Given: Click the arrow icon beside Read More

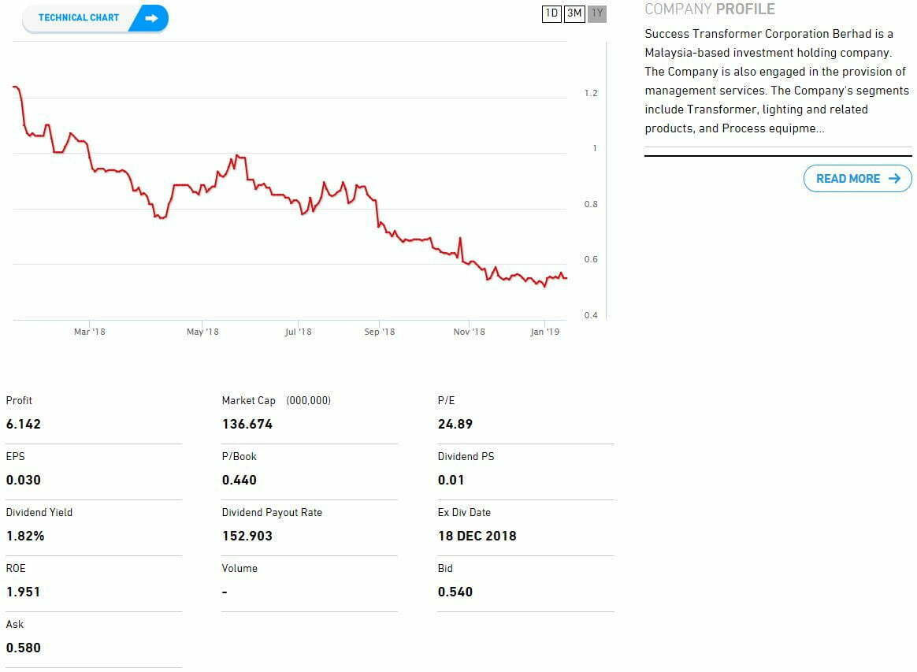Looking at the screenshot, I should [x=893, y=179].
